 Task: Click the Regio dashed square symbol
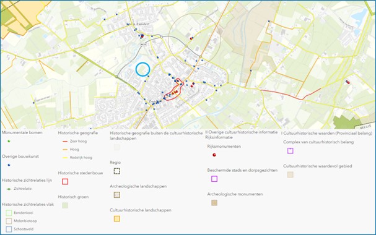[x=117, y=171]
